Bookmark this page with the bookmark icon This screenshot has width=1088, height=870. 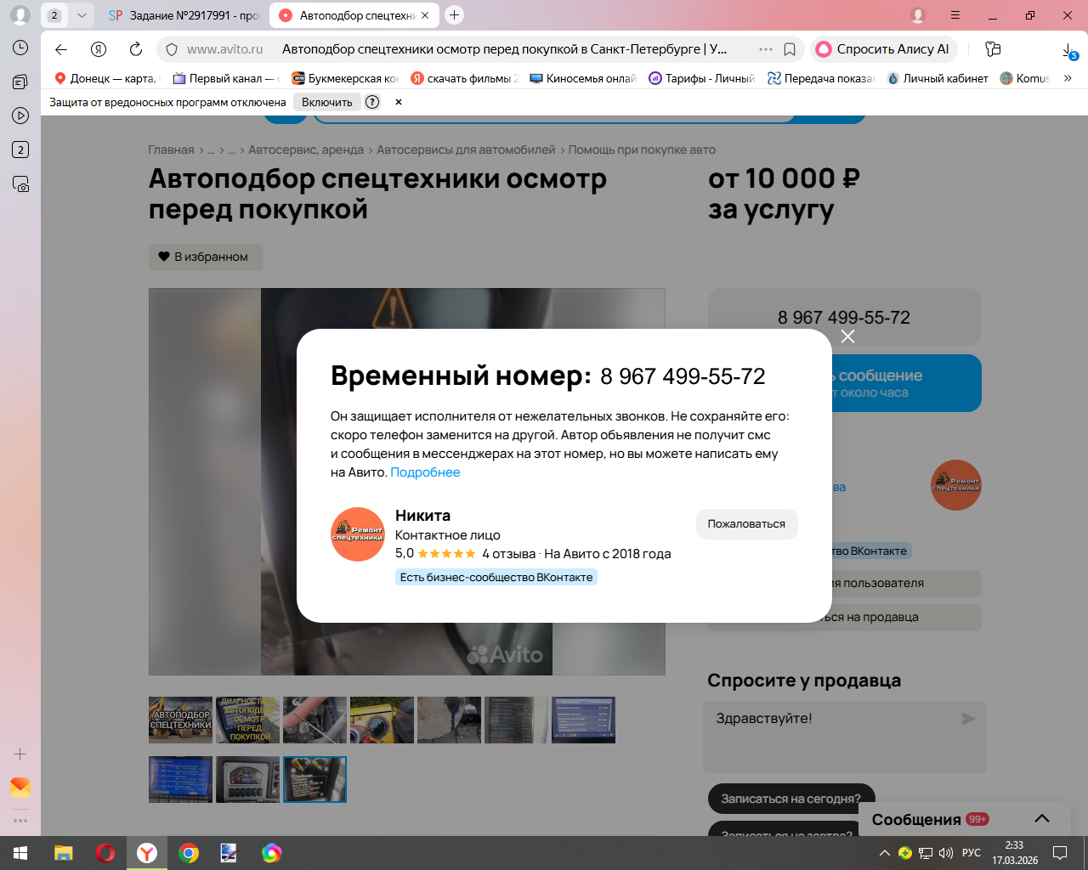click(790, 49)
